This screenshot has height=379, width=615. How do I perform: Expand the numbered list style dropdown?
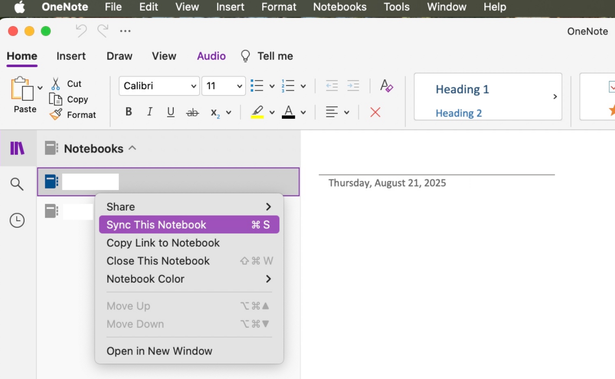point(302,86)
